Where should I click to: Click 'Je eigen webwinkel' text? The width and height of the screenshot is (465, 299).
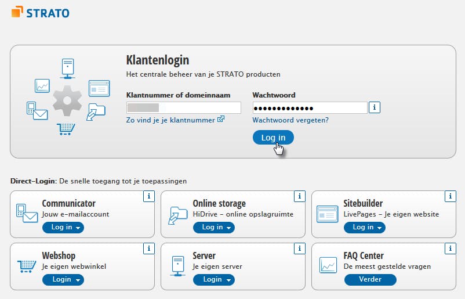click(x=74, y=266)
